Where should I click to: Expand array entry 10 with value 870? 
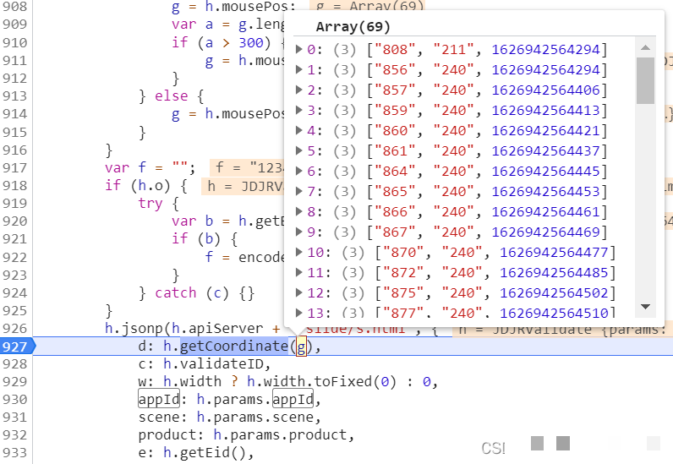299,253
